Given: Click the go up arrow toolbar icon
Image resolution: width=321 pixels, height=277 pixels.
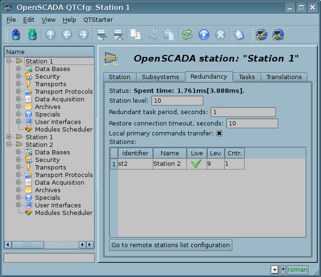Looking at the screenshot, I should click(50, 35).
